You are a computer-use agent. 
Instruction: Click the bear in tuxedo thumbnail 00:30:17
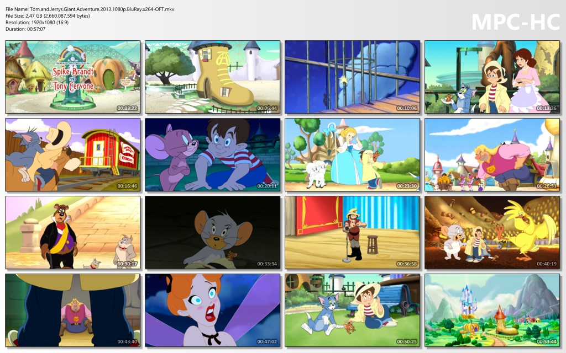pyautogui.click(x=72, y=233)
